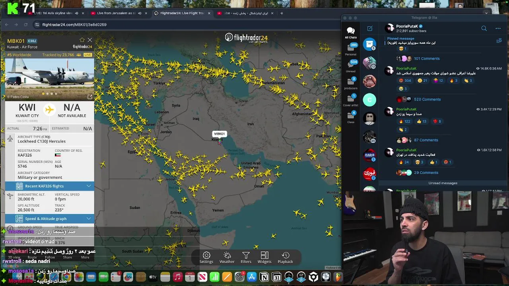Screen dimensions: 509x286
Task: Open the Telegram channel more options menu
Action: point(498,28)
